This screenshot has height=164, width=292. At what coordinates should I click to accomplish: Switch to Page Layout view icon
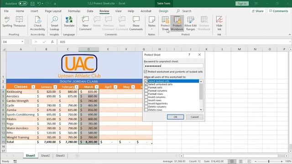tap(240, 161)
